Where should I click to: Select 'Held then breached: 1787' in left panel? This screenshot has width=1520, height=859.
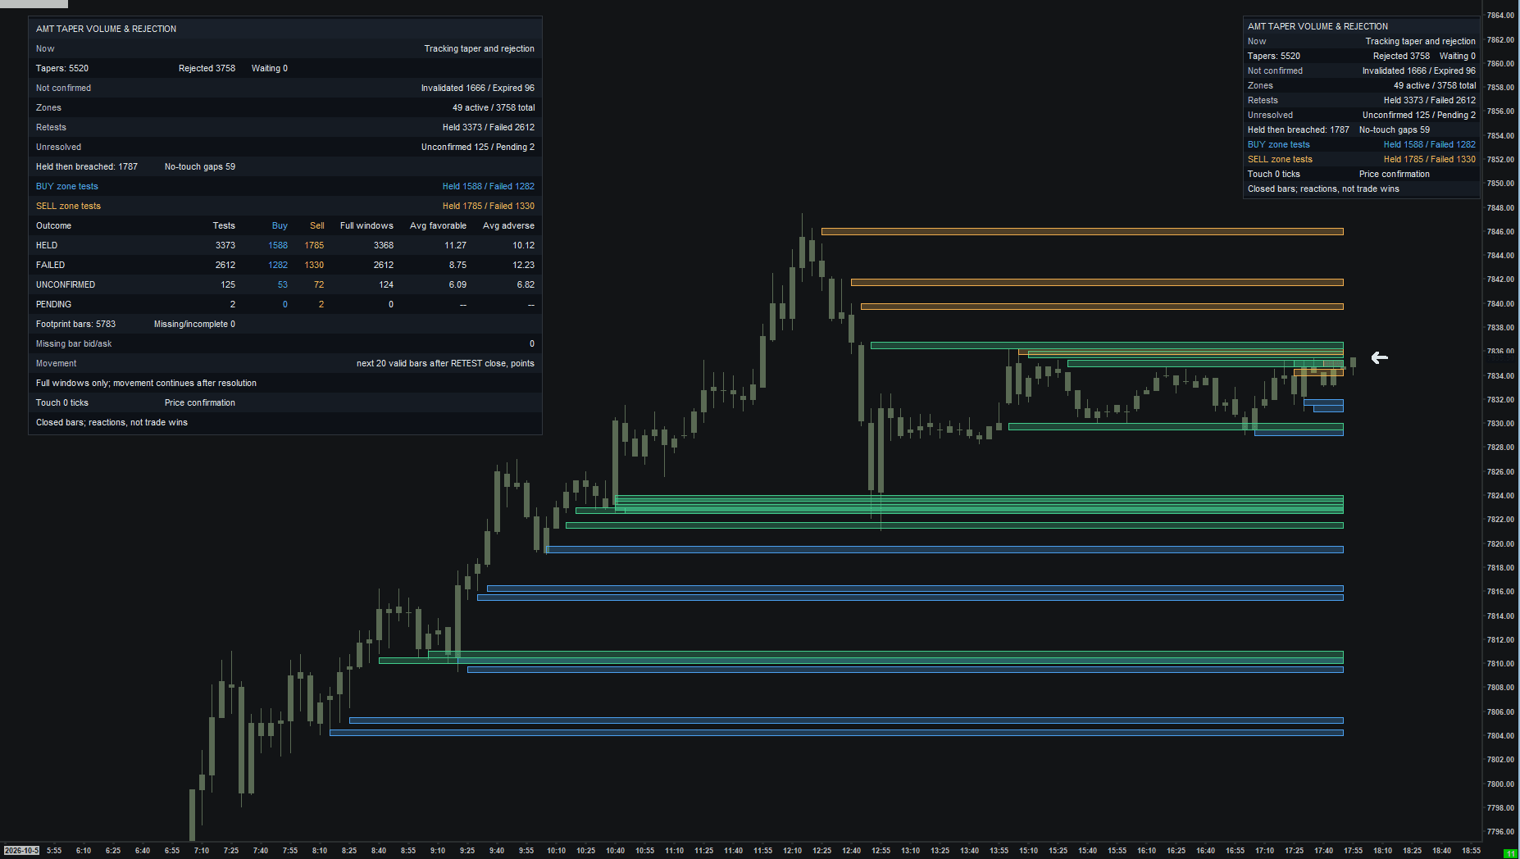(x=87, y=166)
